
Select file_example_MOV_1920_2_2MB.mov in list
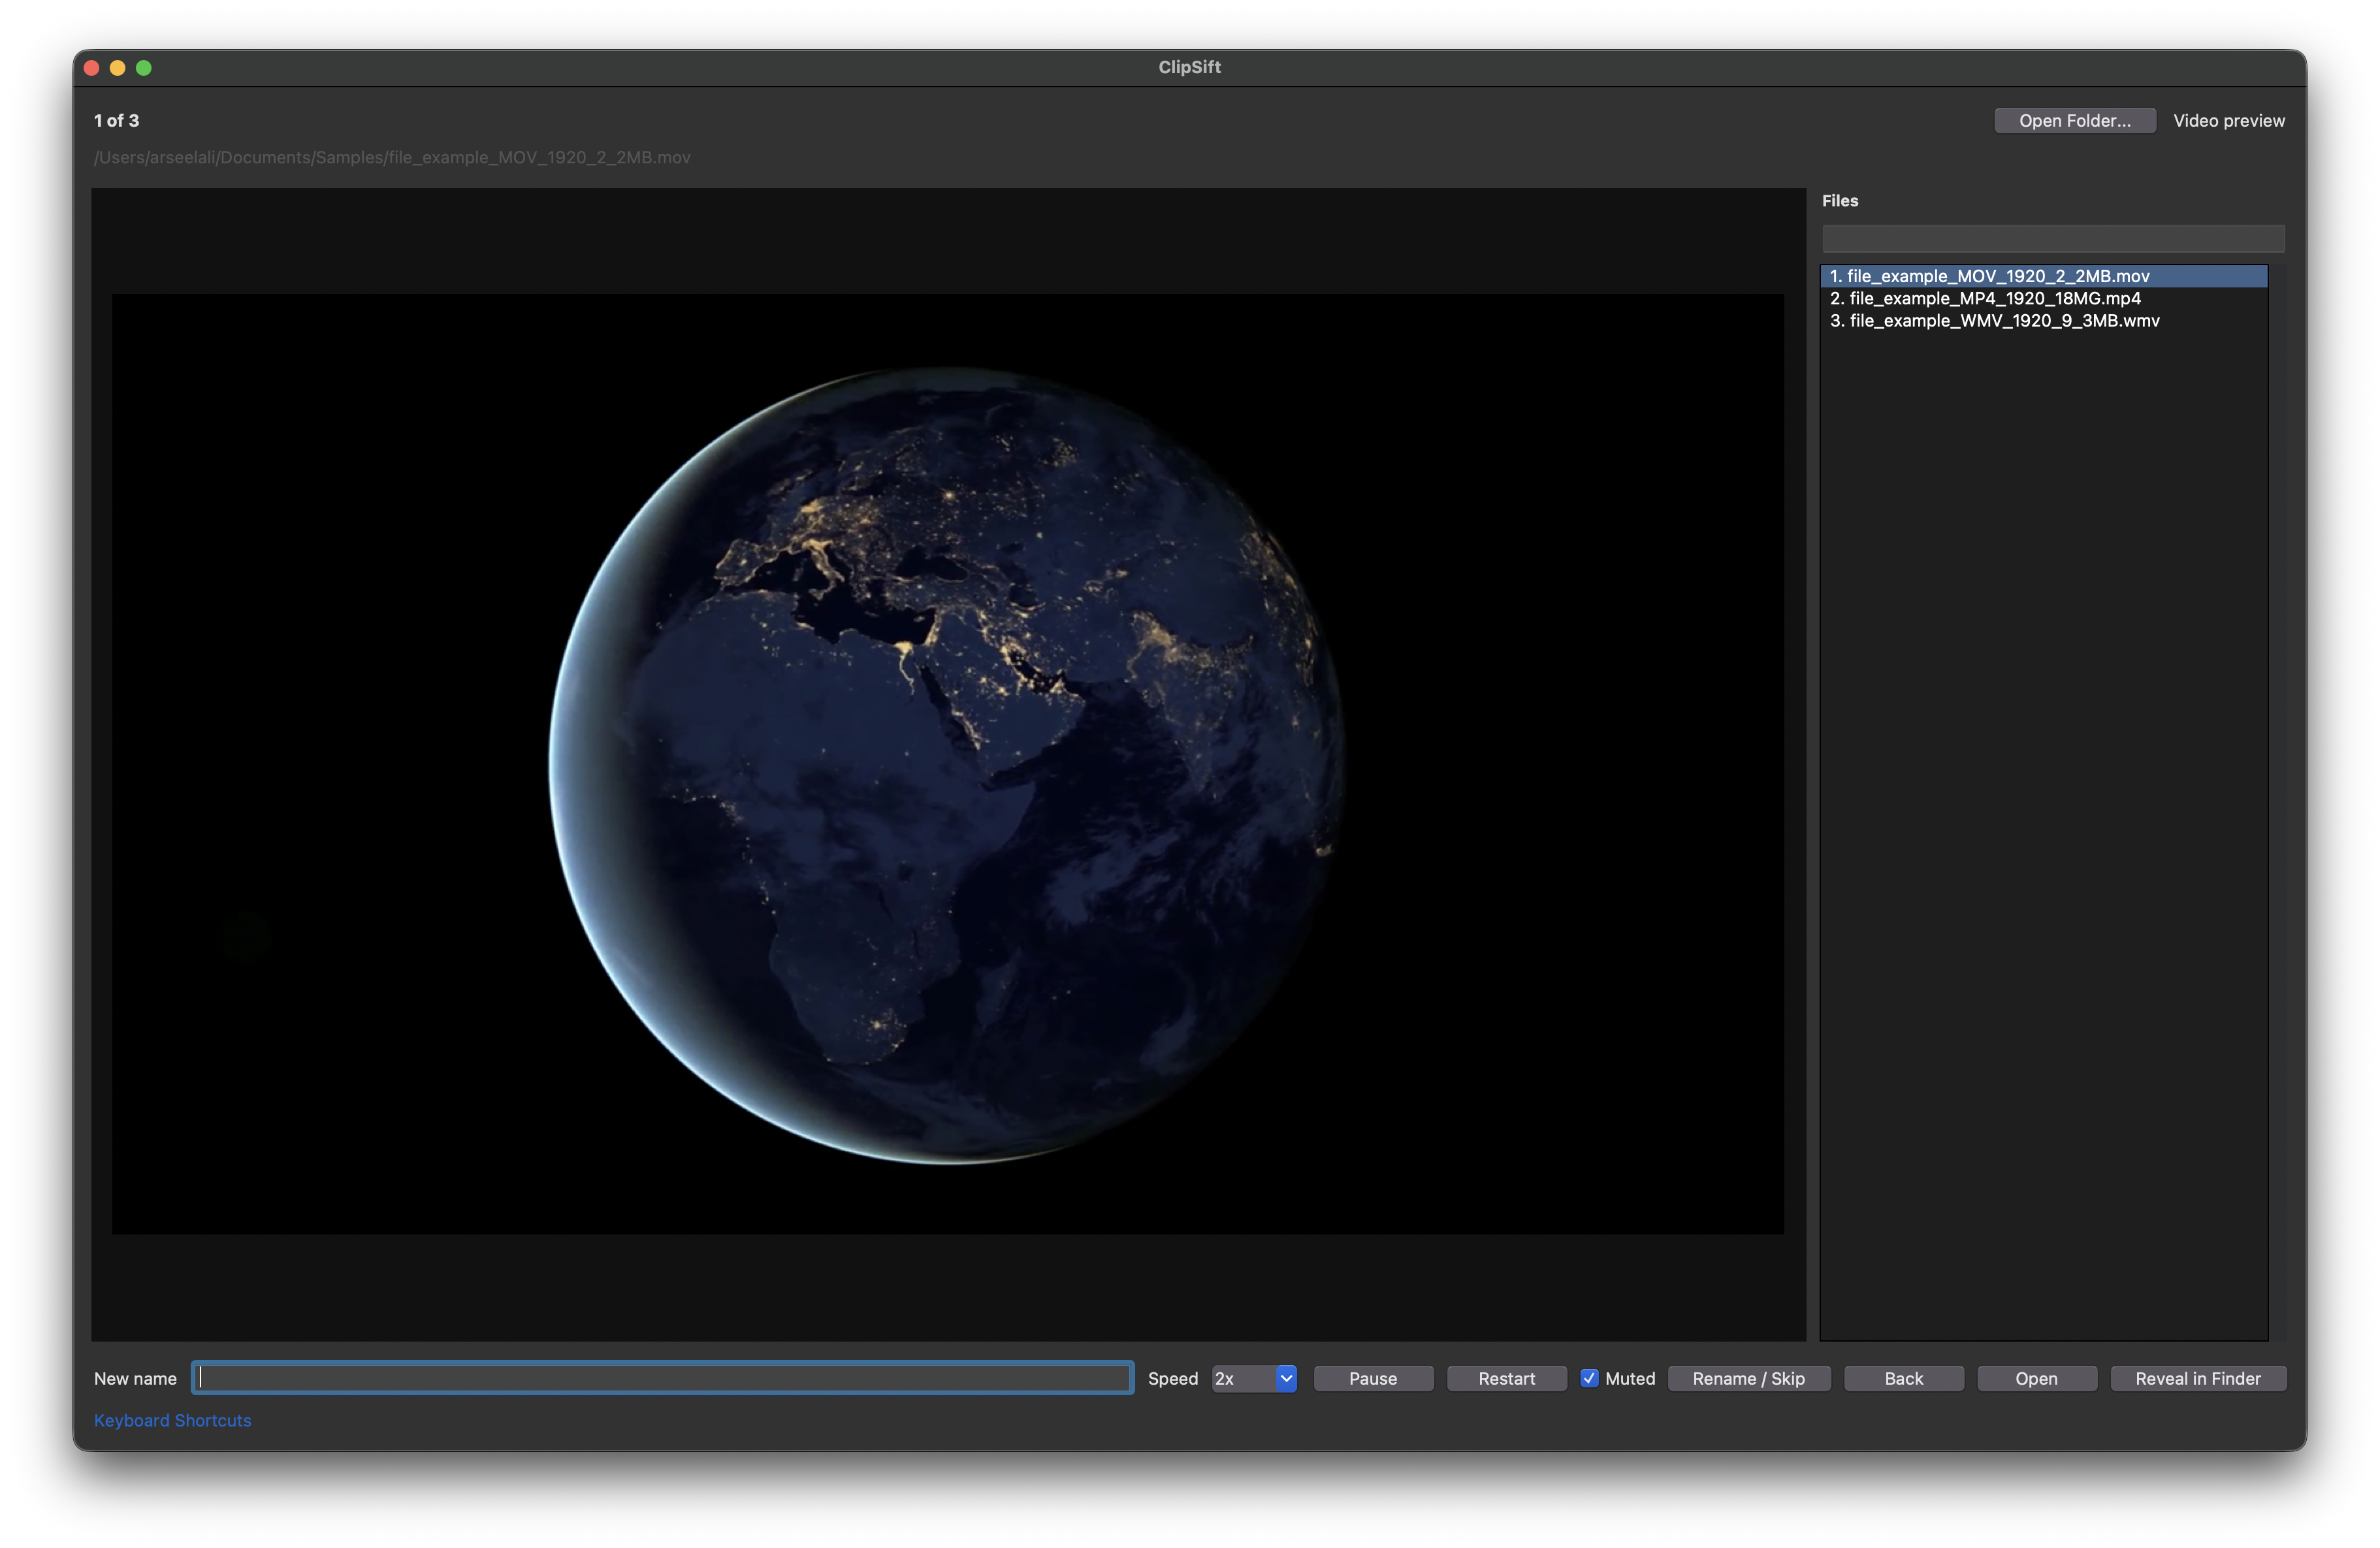tap(2043, 276)
